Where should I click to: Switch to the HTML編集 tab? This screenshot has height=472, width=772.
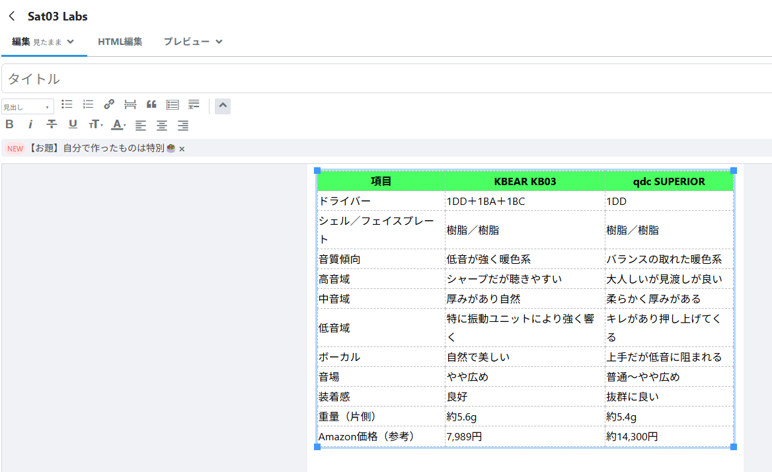point(120,42)
